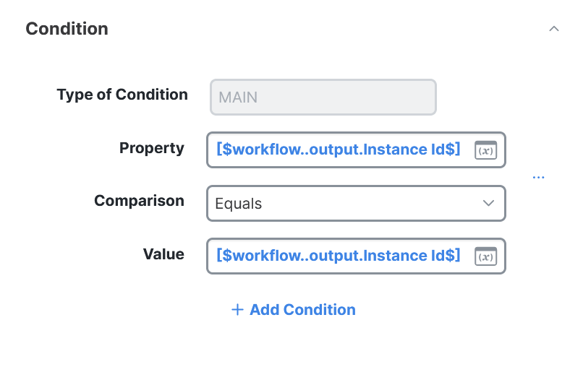The image size is (583, 372).
Task: Click the MAIN text in Type of Condition
Action: [238, 98]
